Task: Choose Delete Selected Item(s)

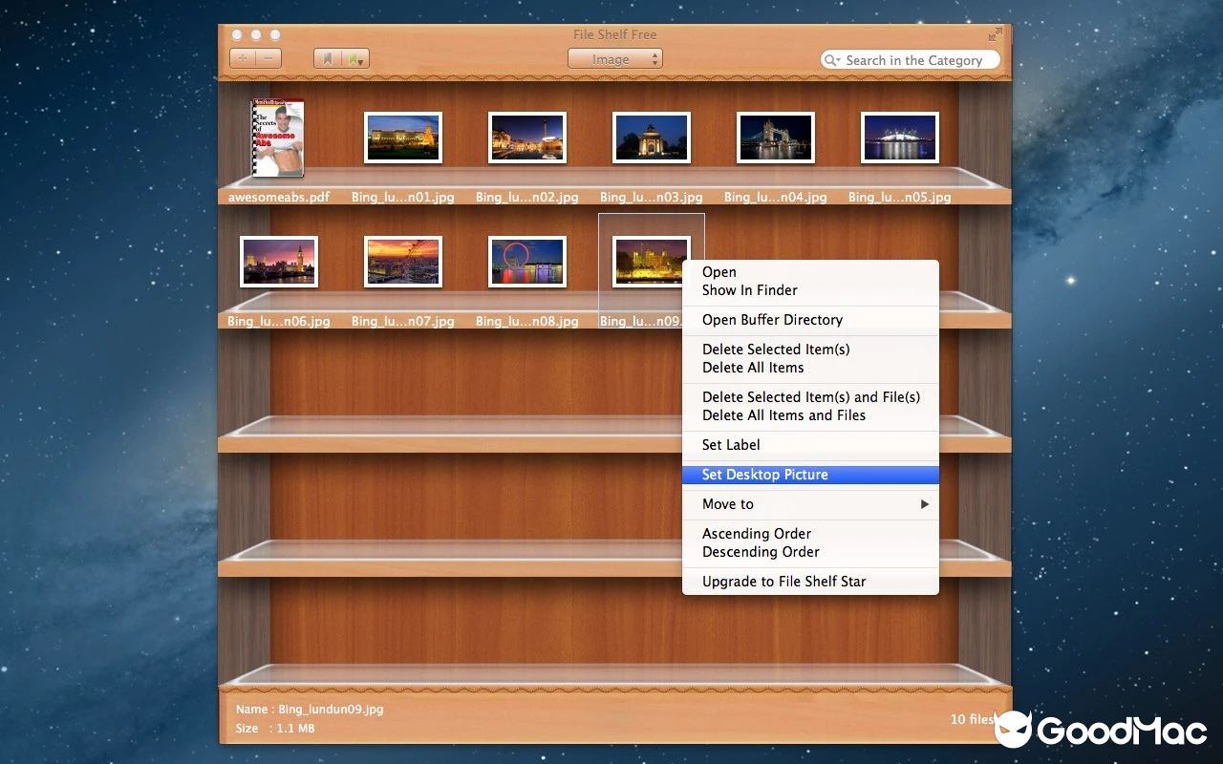Action: pyautogui.click(x=810, y=350)
